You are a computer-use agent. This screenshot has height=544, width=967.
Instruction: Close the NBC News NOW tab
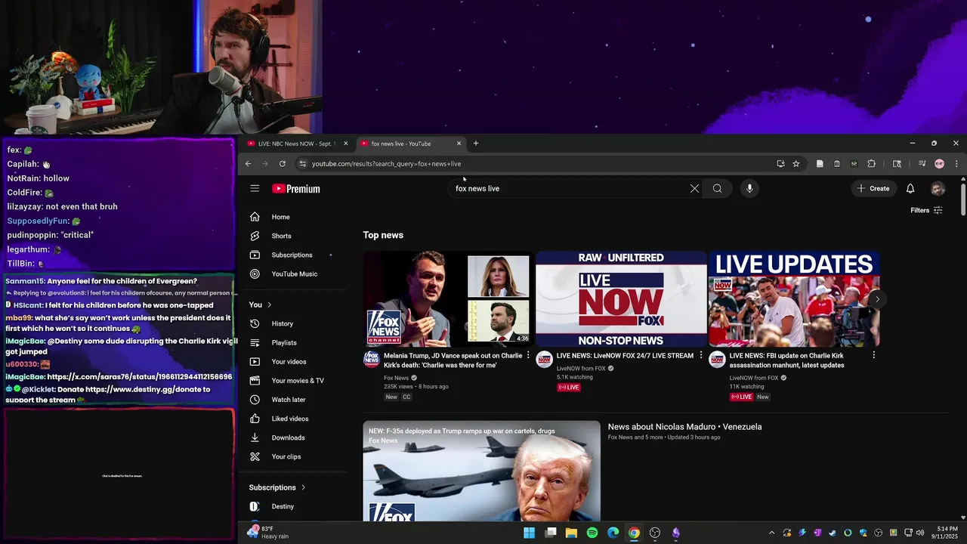point(346,144)
